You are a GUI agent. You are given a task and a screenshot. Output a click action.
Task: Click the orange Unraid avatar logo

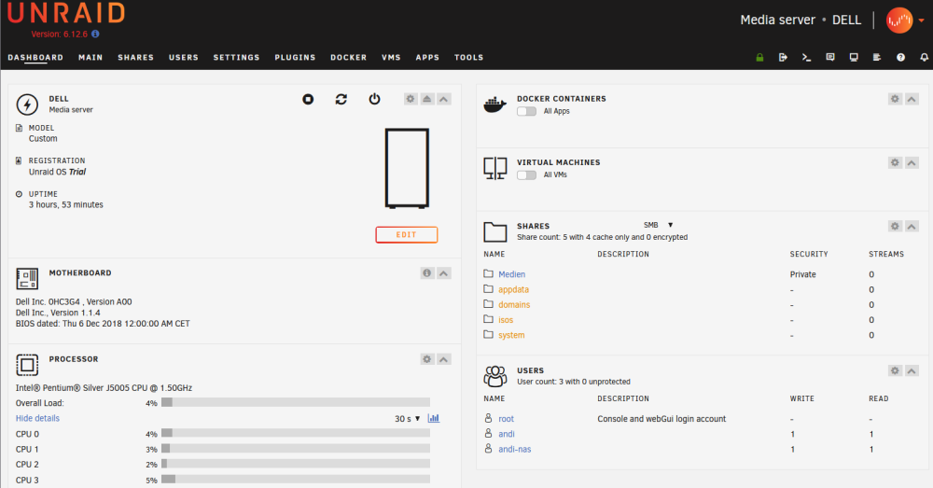899,21
